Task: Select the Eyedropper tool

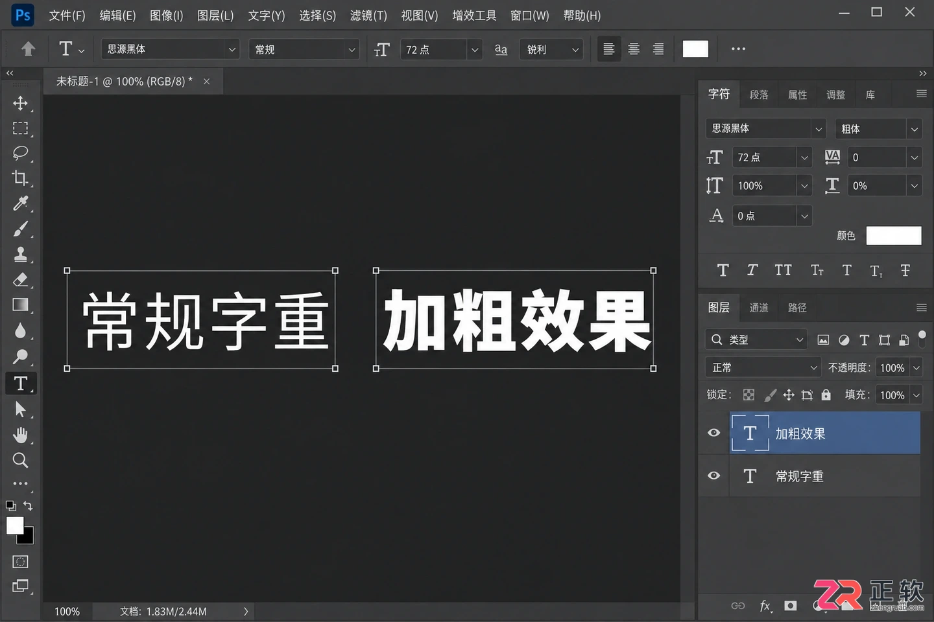Action: pos(21,203)
